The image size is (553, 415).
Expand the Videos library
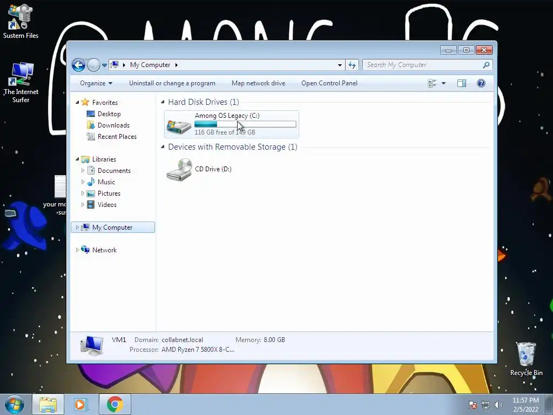click(x=83, y=205)
